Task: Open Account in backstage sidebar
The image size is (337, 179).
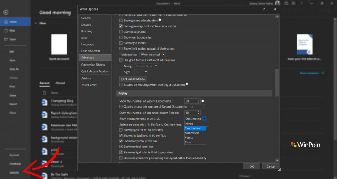Action: coord(14,155)
